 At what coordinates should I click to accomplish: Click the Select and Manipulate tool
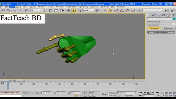pyautogui.click(x=104, y=11)
